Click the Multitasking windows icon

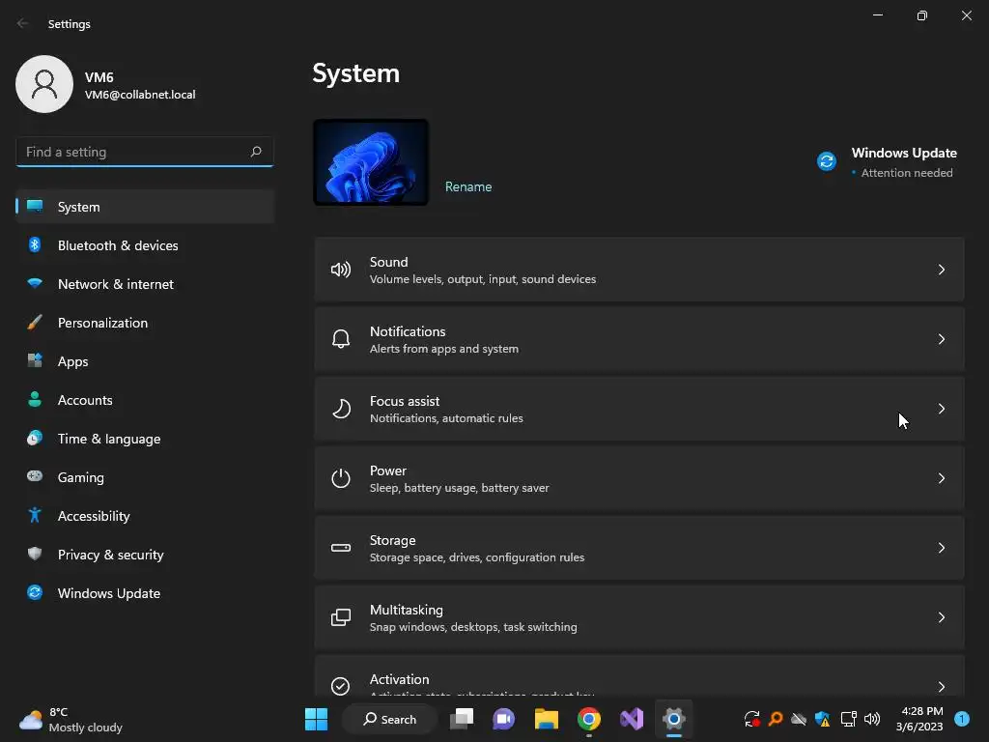click(x=341, y=617)
